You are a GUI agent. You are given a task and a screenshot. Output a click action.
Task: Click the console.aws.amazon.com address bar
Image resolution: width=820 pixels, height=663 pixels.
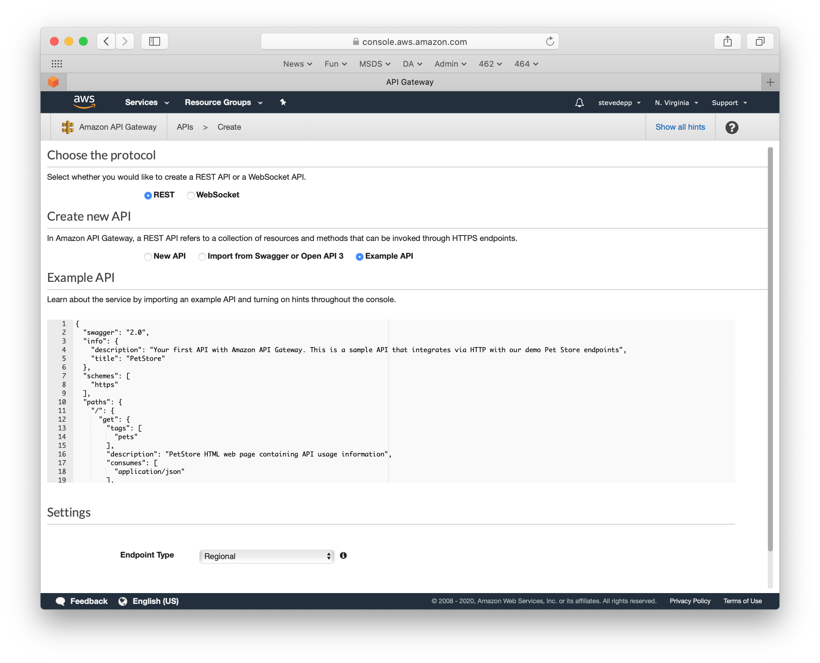410,41
